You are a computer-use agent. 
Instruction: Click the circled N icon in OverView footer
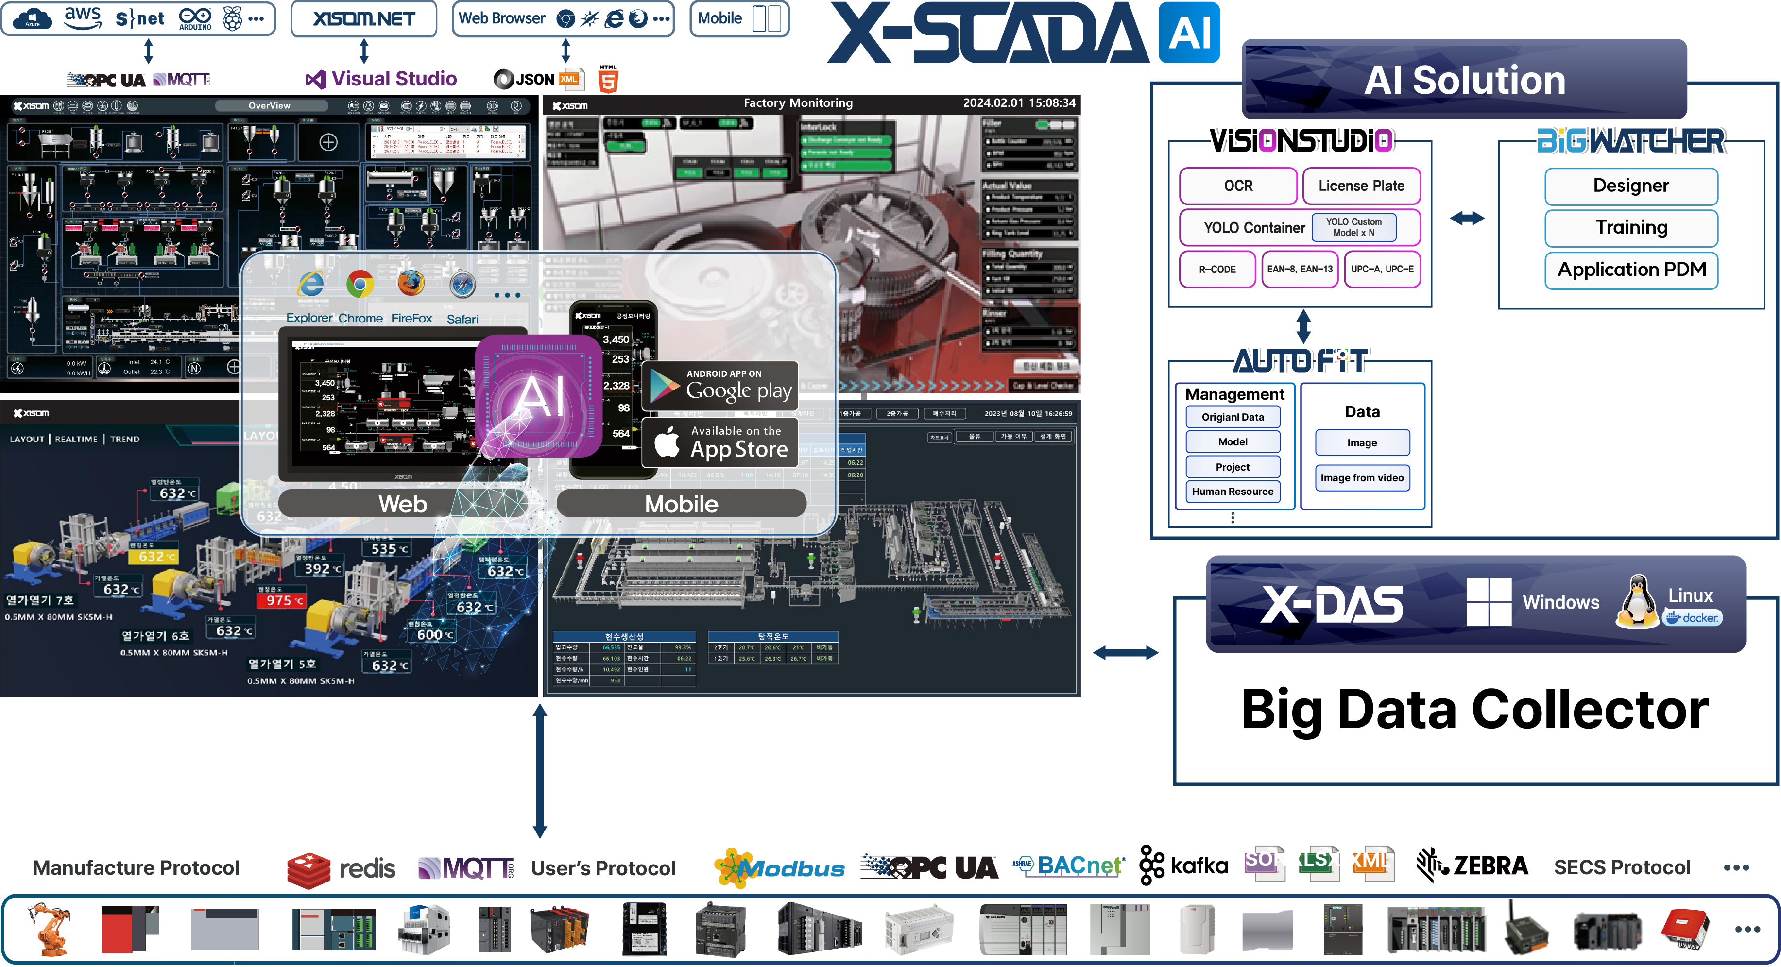(194, 369)
